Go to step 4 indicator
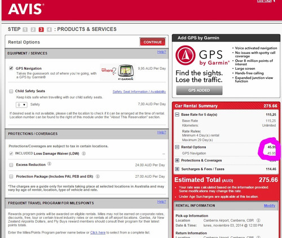 tap(49, 29)
